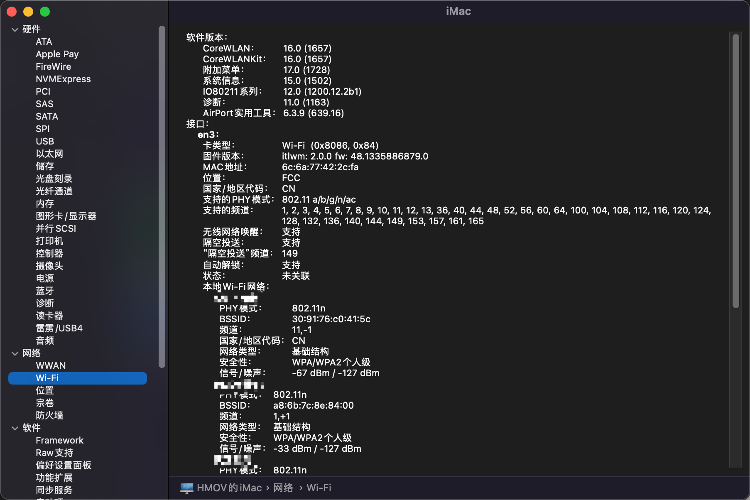Select 防火墙 under 网络
The image size is (750, 500).
coord(50,415)
